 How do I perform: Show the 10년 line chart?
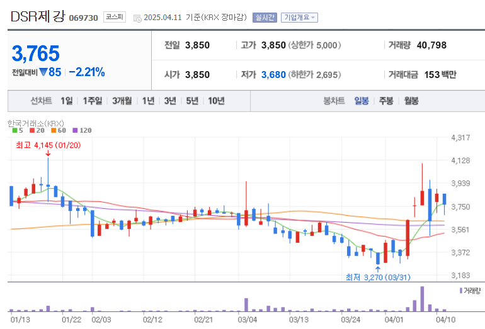(x=216, y=101)
